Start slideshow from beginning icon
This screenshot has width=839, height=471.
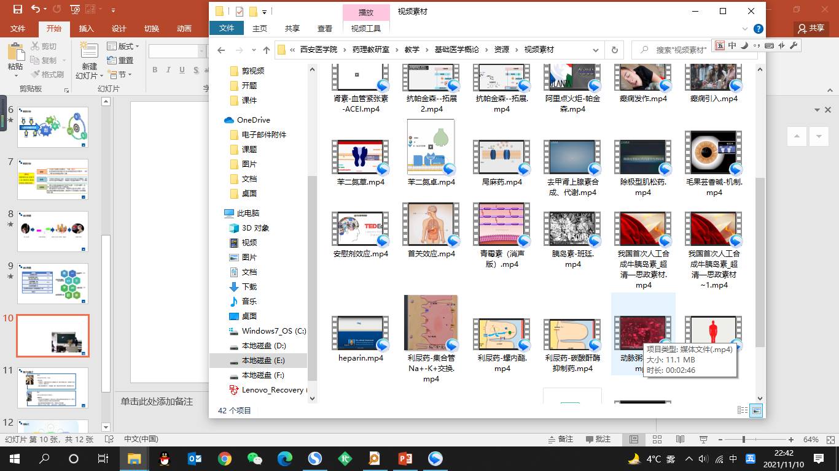click(x=75, y=10)
